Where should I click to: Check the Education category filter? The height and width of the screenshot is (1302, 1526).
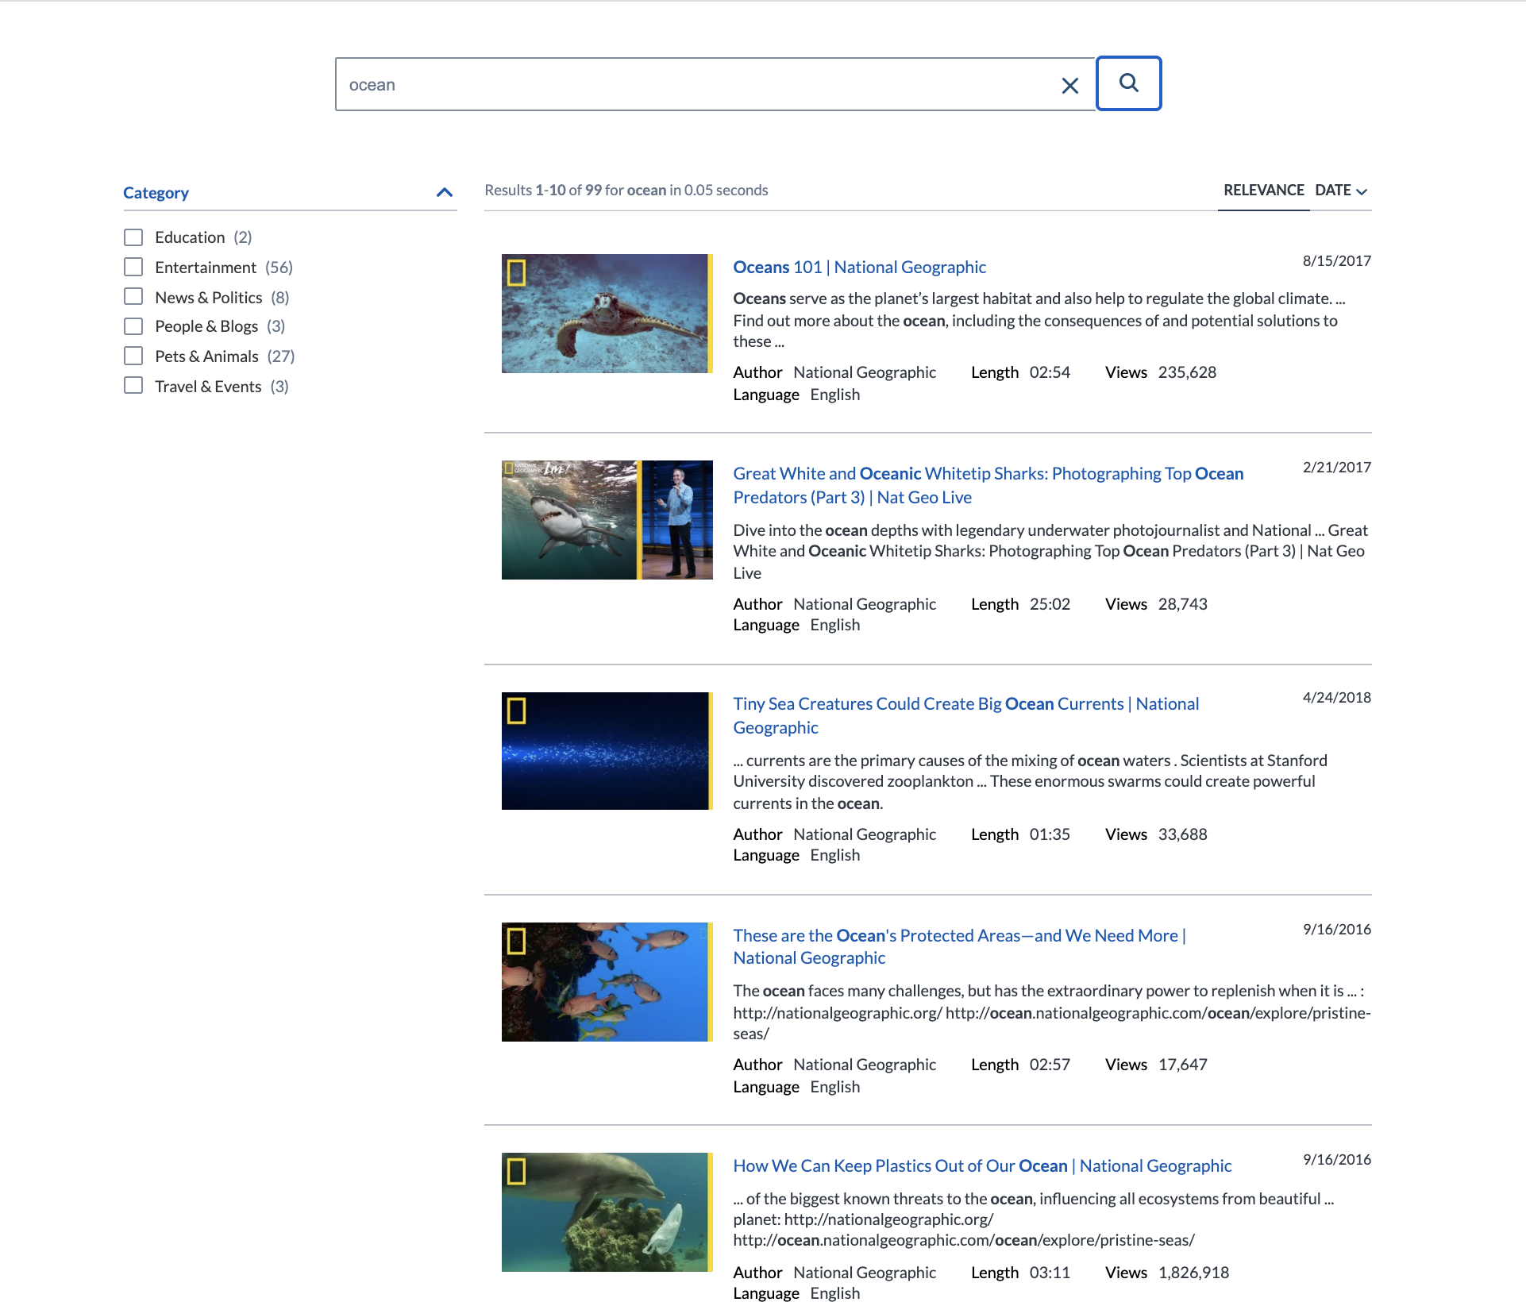[133, 237]
